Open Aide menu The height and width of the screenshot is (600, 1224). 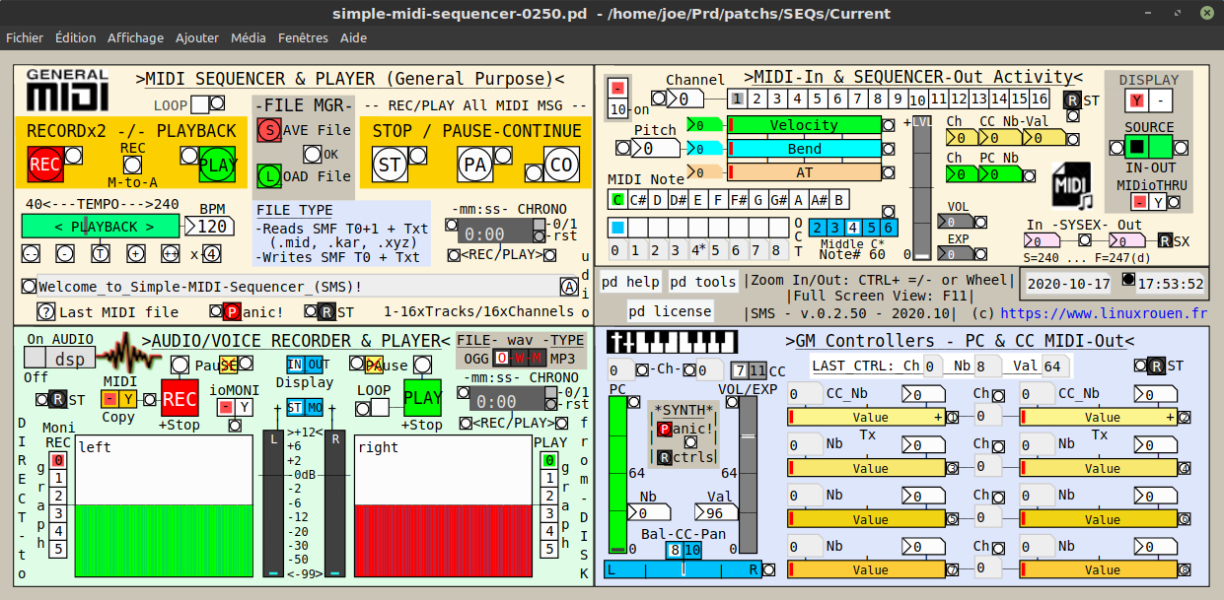click(353, 37)
